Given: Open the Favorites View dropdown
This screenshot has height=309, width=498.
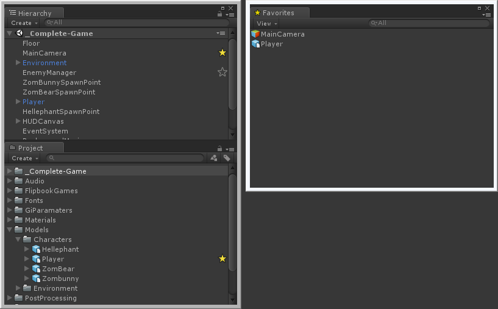Looking at the screenshot, I should pos(267,24).
